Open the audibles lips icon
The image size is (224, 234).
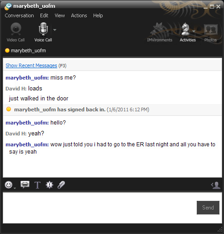(x=25, y=184)
